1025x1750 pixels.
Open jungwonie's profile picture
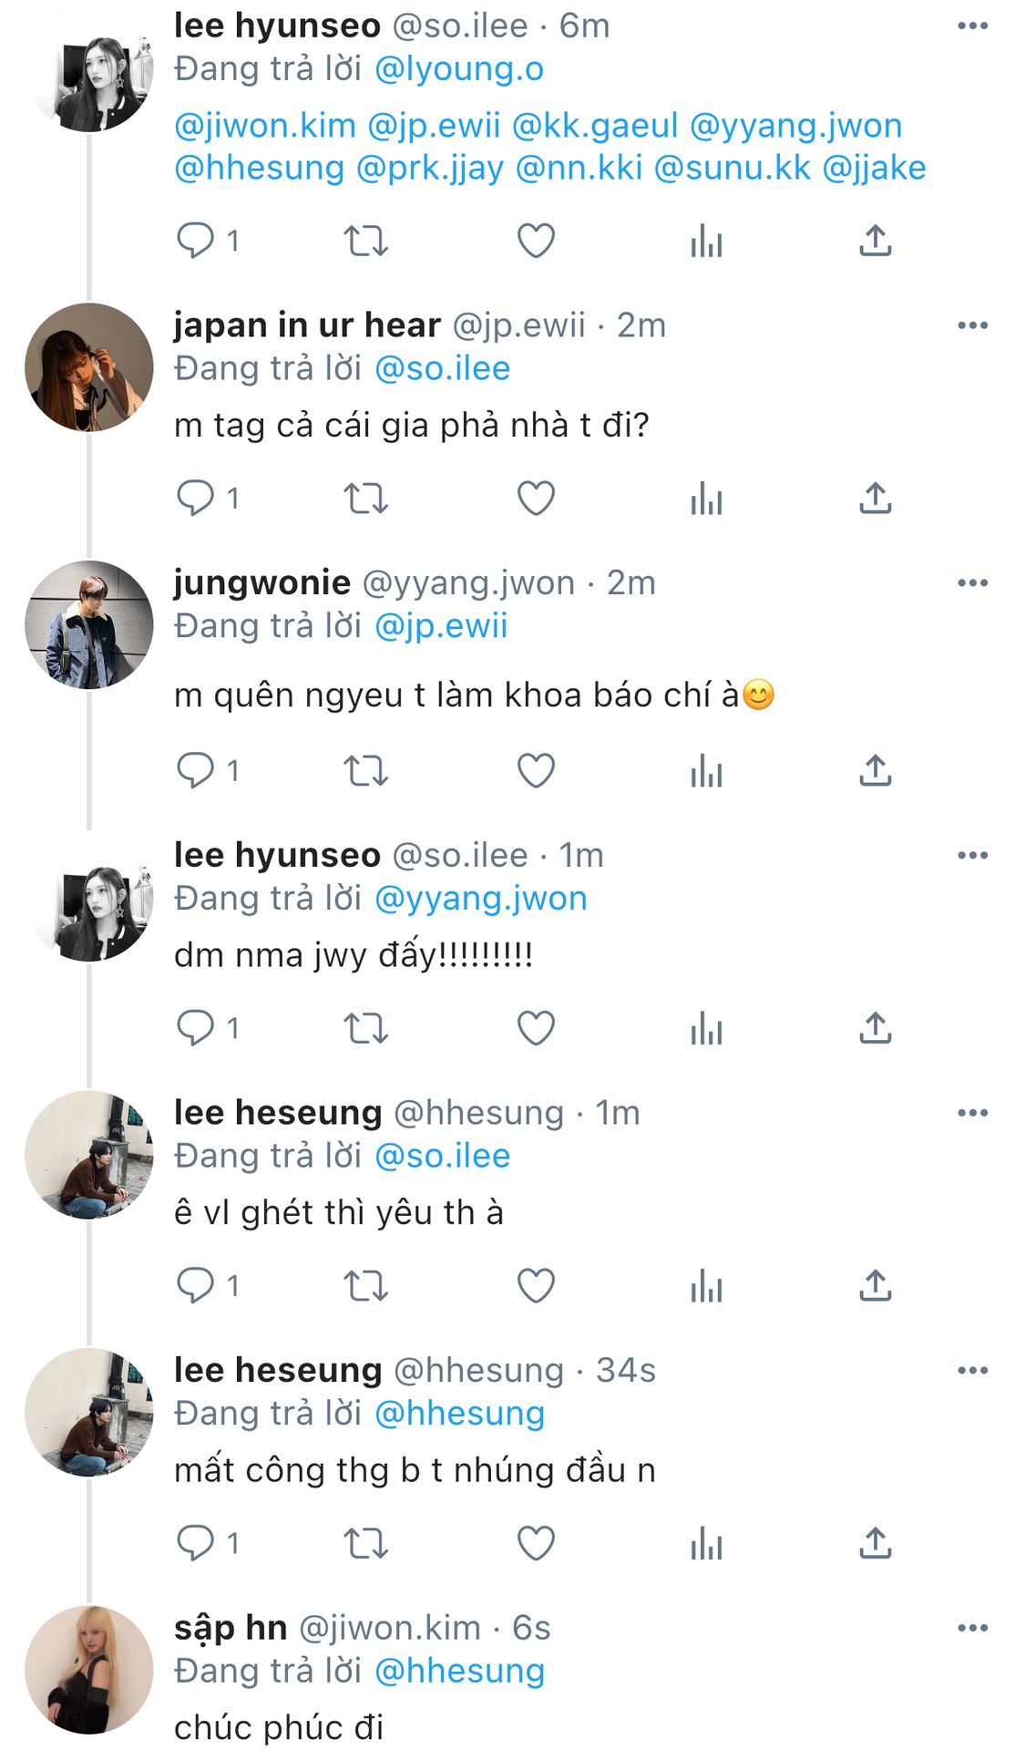click(88, 625)
